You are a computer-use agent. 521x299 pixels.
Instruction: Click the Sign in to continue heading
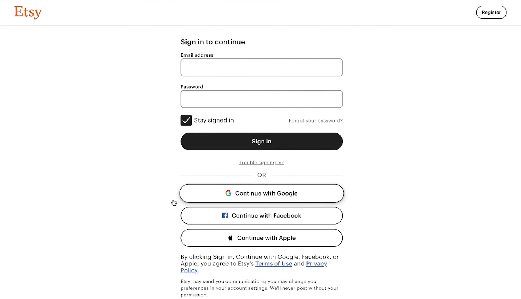(x=213, y=42)
